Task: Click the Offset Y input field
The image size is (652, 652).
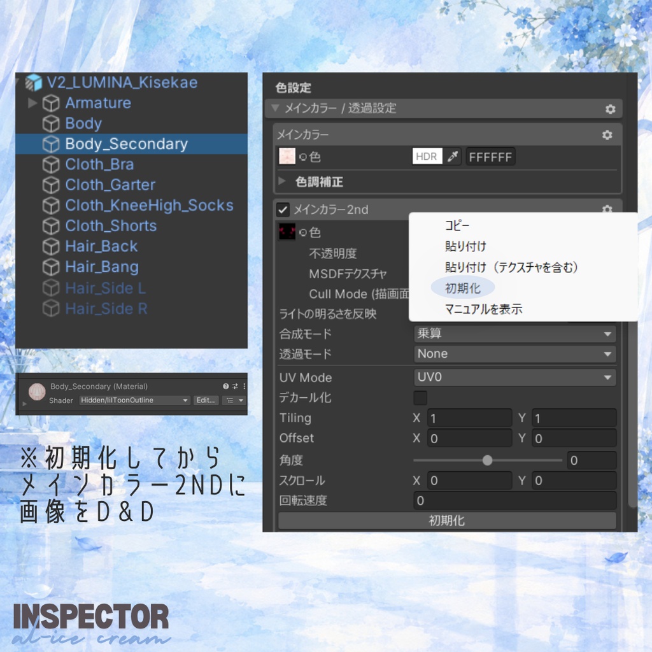Action: [574, 438]
